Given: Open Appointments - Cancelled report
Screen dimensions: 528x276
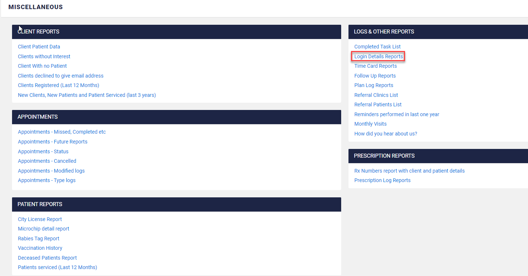Looking at the screenshot, I should (x=47, y=161).
